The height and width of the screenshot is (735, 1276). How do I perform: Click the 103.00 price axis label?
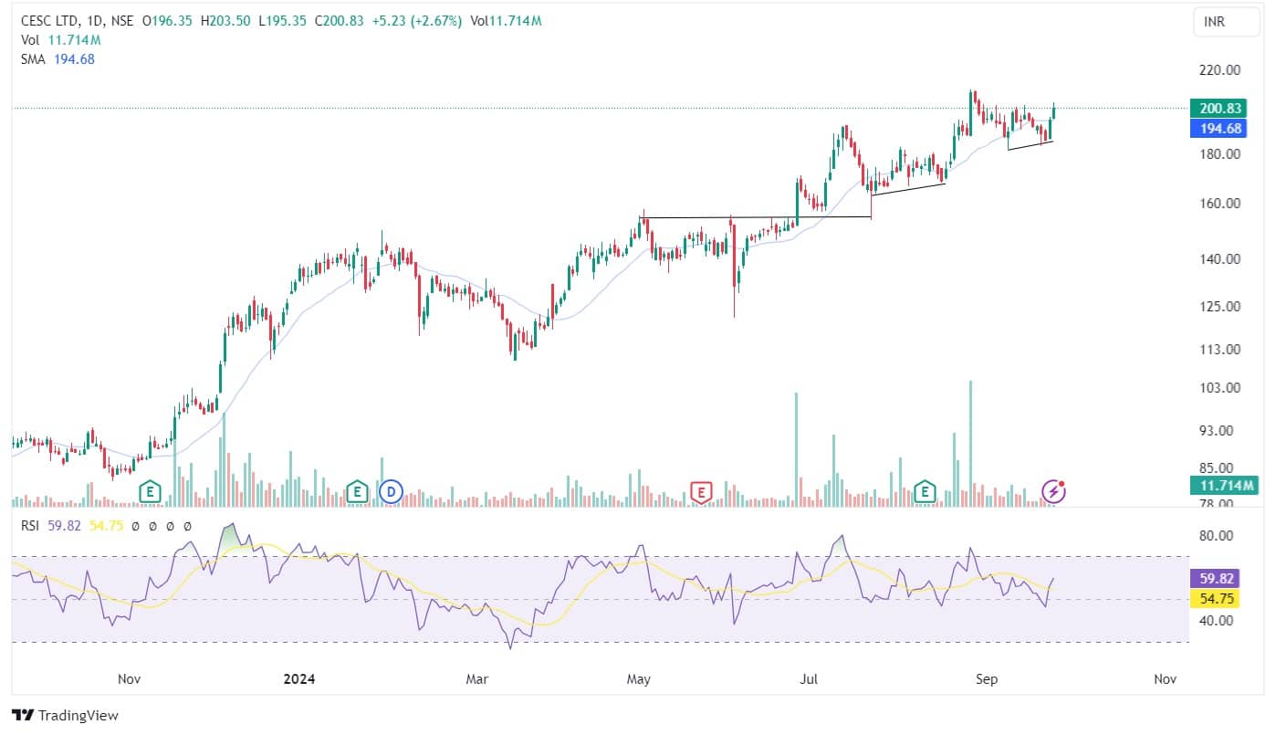(x=1220, y=387)
